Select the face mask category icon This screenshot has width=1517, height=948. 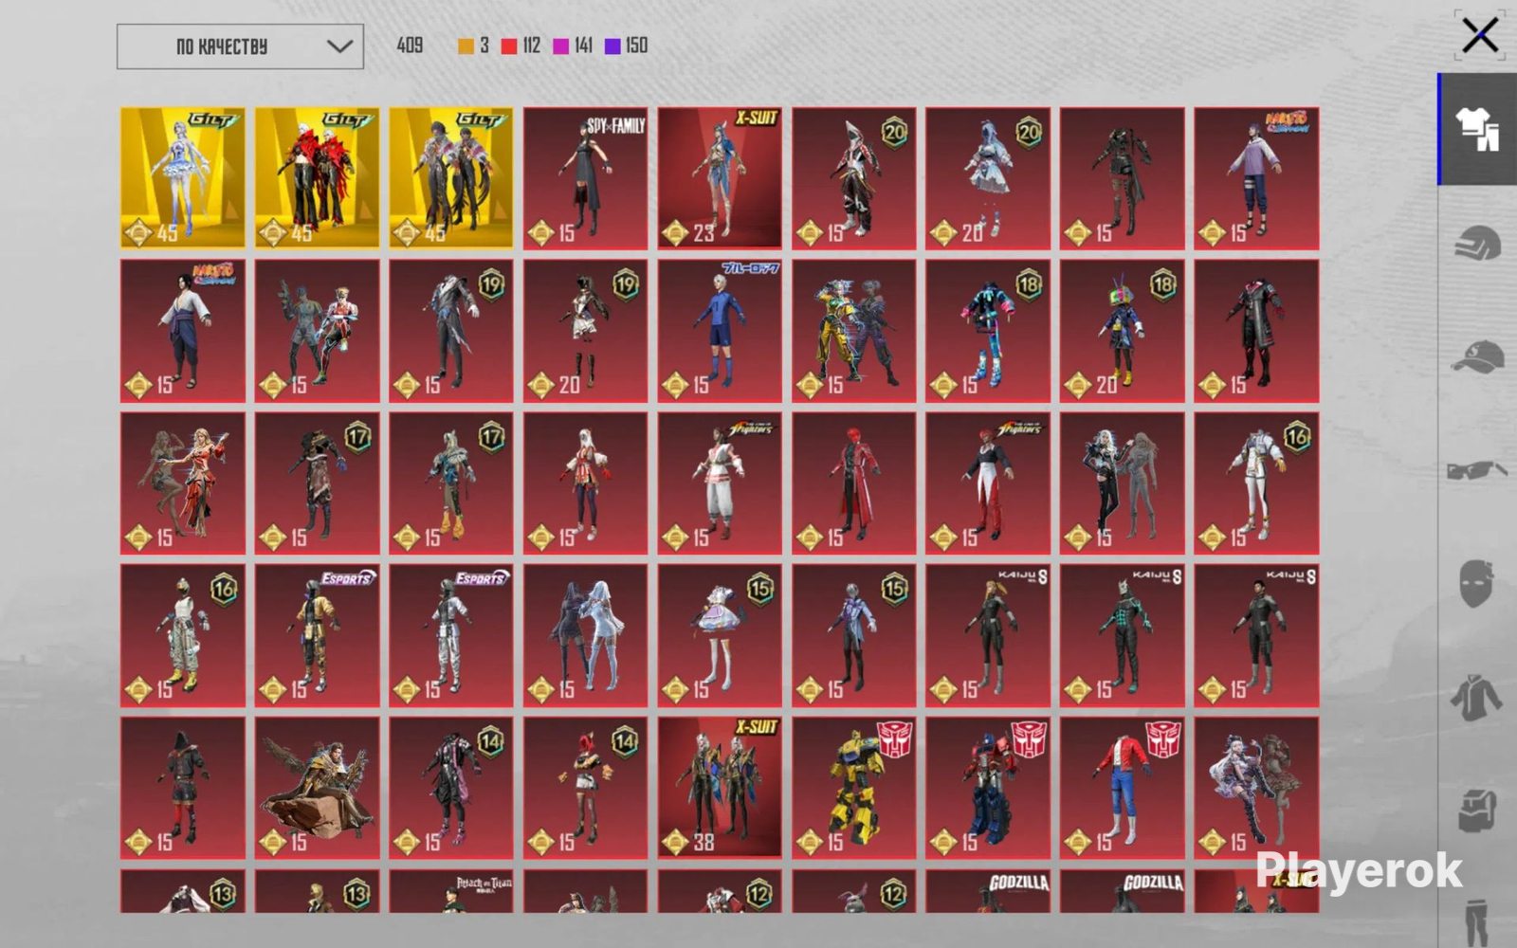[1477, 583]
